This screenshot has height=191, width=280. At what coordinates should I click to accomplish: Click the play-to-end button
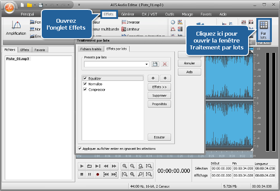(x=97, y=166)
